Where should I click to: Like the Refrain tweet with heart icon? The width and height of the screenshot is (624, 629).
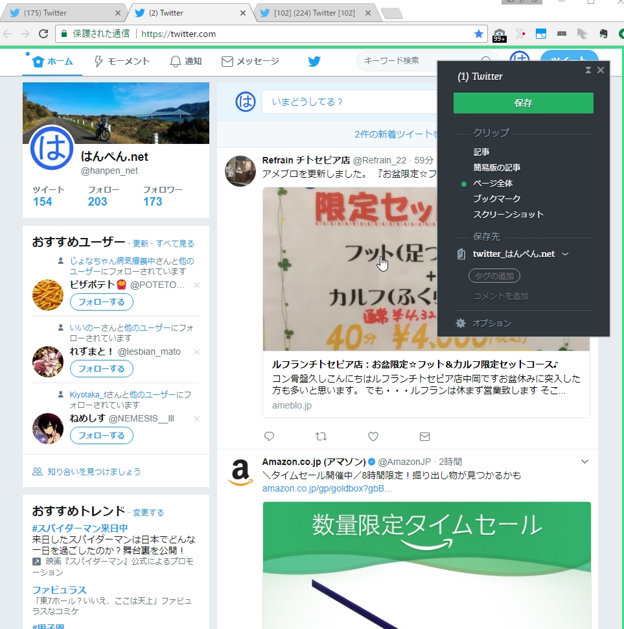(373, 436)
